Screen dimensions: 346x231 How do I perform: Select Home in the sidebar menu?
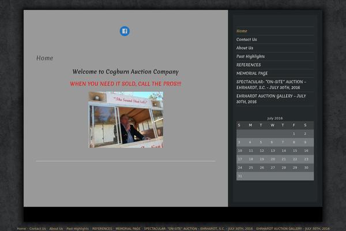[242, 31]
